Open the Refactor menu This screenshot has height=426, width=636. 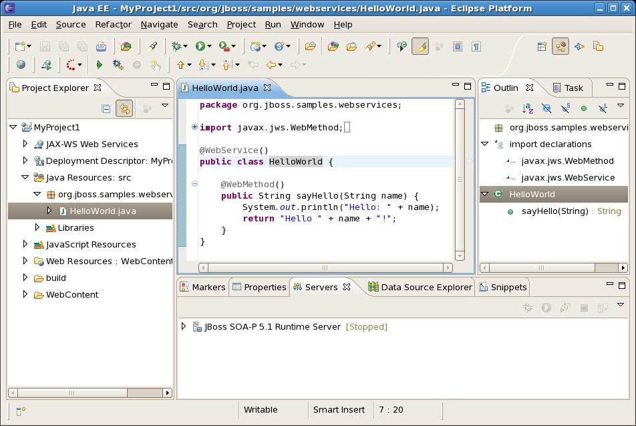(x=113, y=24)
